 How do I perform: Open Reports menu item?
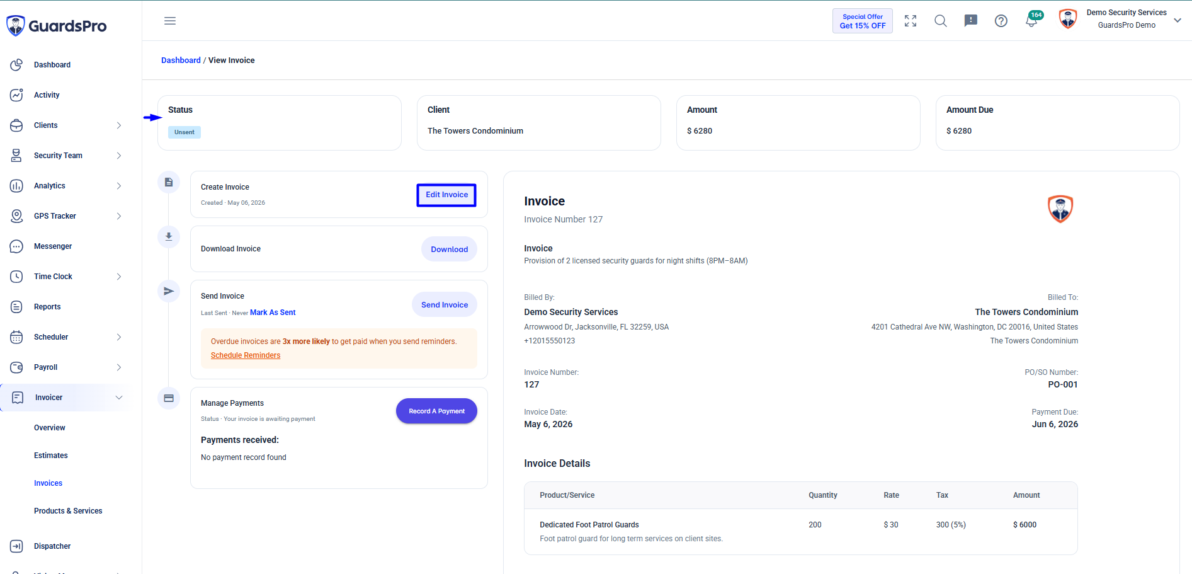[47, 307]
